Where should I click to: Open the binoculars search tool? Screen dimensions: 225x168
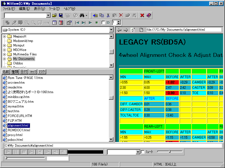82,15
